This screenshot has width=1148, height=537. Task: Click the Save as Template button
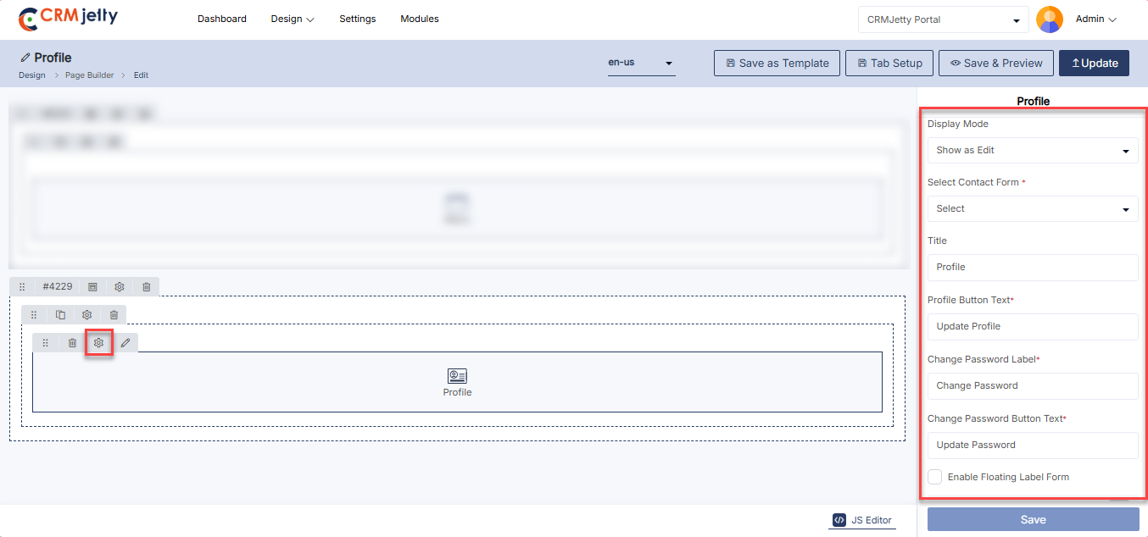click(777, 64)
